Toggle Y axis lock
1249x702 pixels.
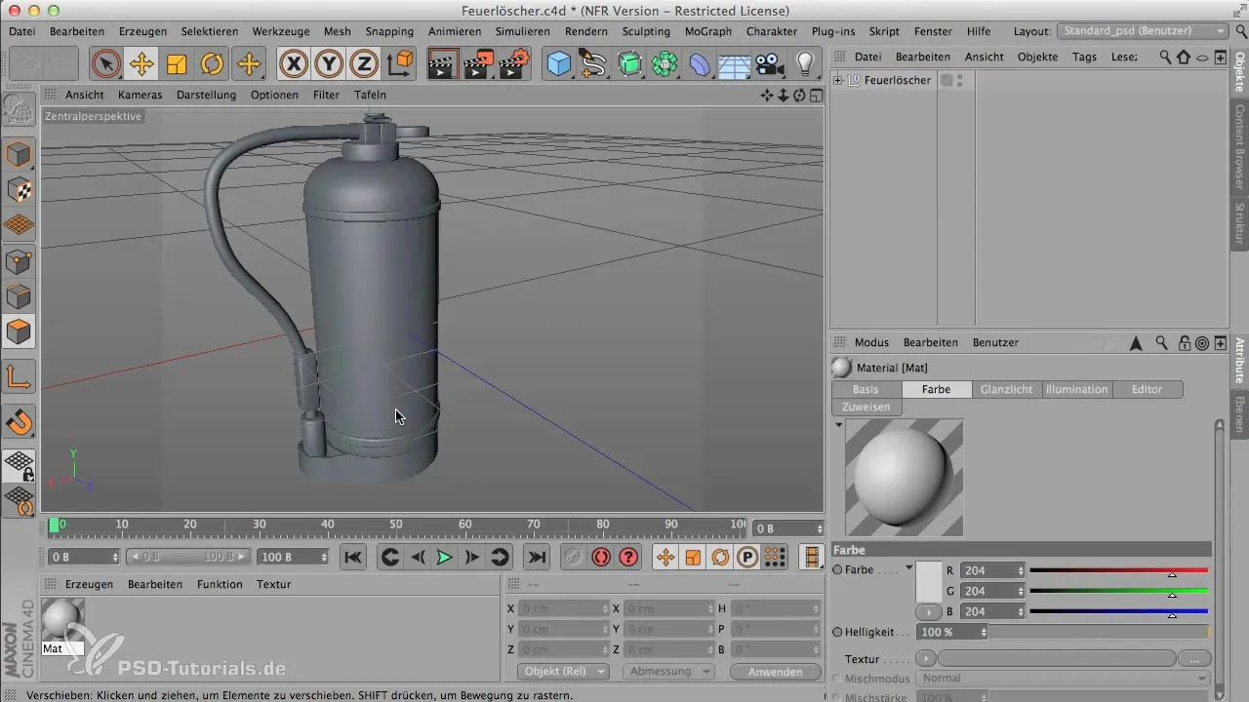pos(329,64)
